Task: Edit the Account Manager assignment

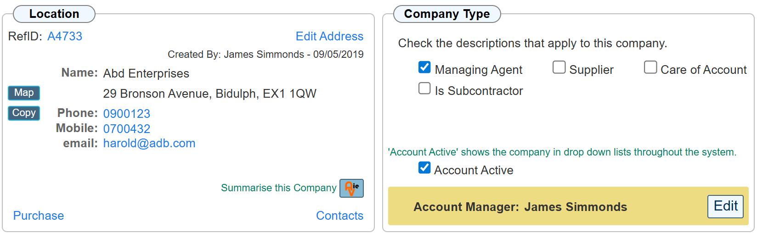Action: (x=725, y=206)
